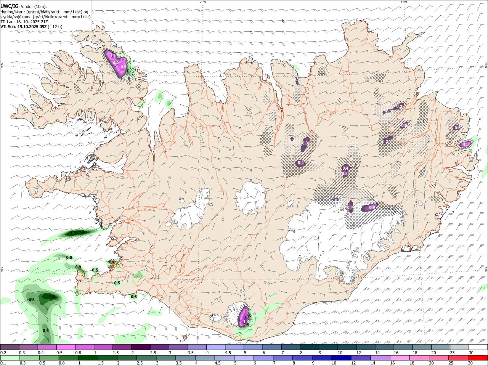Click the 0.8 value in the southwest rain cell
The height and width of the screenshot is (366, 488).
tap(32, 300)
